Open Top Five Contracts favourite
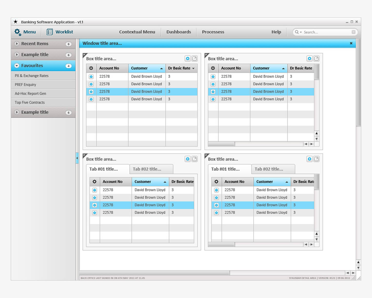The height and width of the screenshot is (298, 372). (43, 102)
